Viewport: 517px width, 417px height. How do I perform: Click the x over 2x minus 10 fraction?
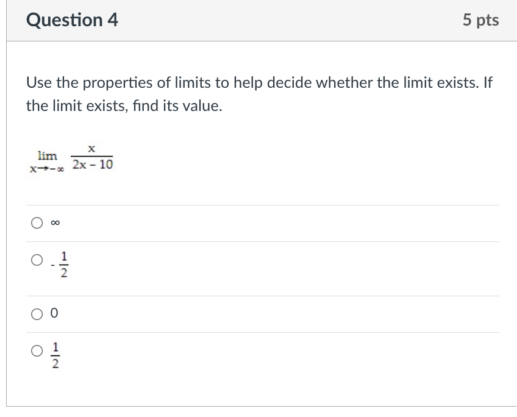92,157
